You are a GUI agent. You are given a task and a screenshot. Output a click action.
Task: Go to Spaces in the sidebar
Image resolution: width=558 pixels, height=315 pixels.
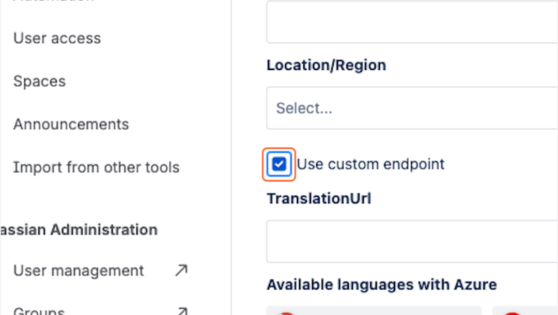point(39,81)
